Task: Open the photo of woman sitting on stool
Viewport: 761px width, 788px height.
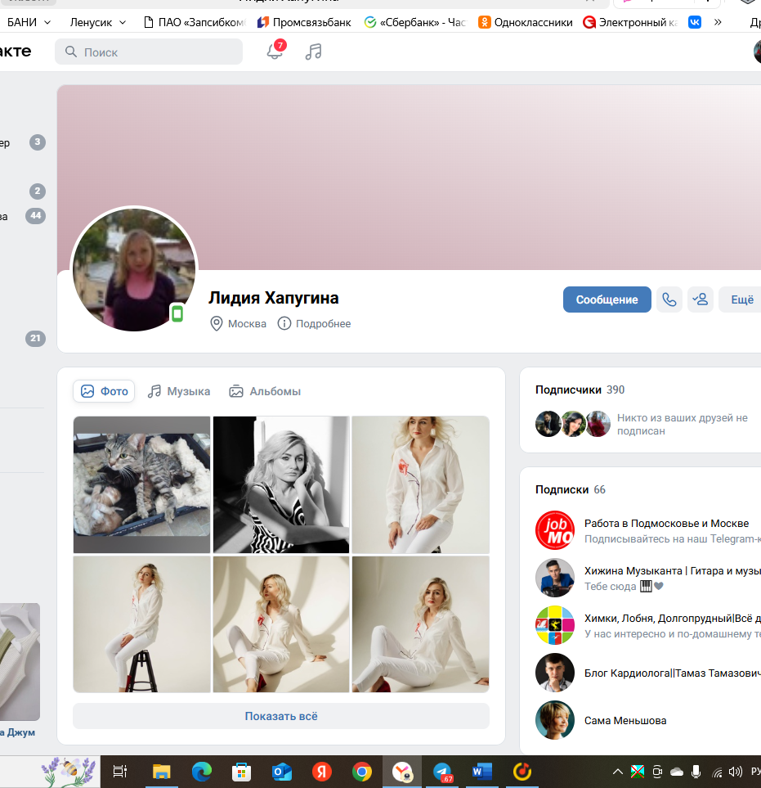Action: (x=142, y=624)
